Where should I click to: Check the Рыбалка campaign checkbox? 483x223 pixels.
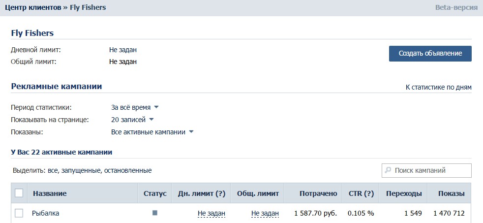(x=19, y=213)
